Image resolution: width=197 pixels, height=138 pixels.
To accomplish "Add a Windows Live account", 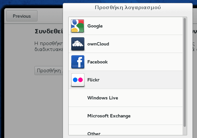I will pyautogui.click(x=125, y=98).
